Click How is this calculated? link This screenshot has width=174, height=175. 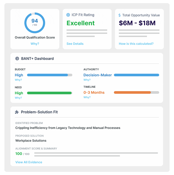[x=136, y=44]
